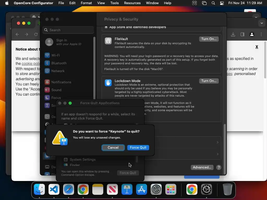Open News app from the Dock
The image size is (267, 200).
(x=112, y=189)
